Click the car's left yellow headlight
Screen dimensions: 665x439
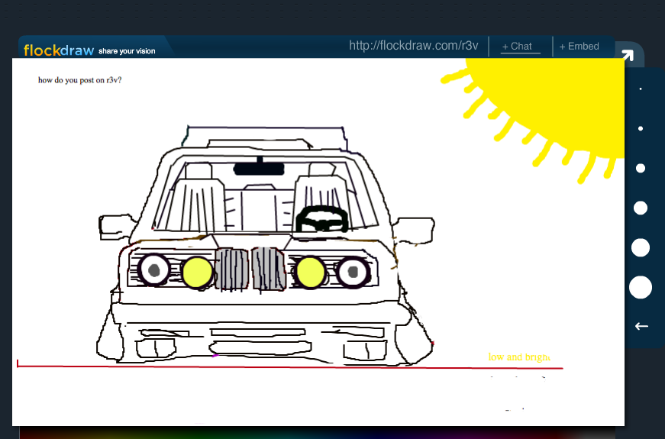click(x=197, y=272)
